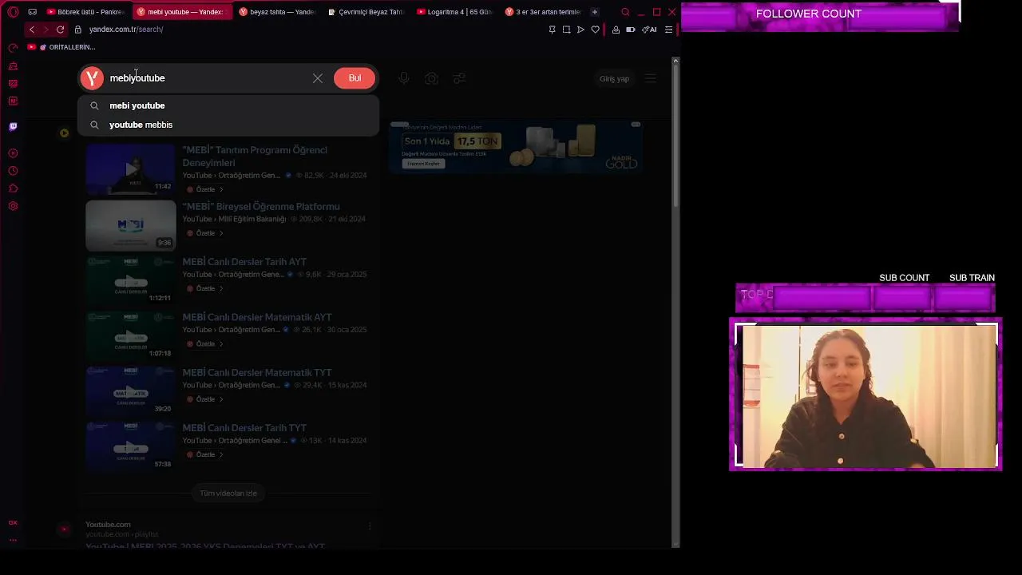The image size is (1022, 575).
Task: Switch to the Böbrek üstü - Pankreas tab
Action: pos(85,12)
